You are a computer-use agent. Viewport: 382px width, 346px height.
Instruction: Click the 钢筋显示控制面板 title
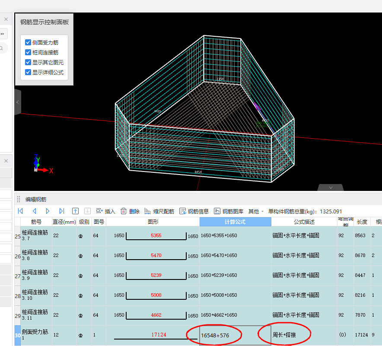click(45, 22)
